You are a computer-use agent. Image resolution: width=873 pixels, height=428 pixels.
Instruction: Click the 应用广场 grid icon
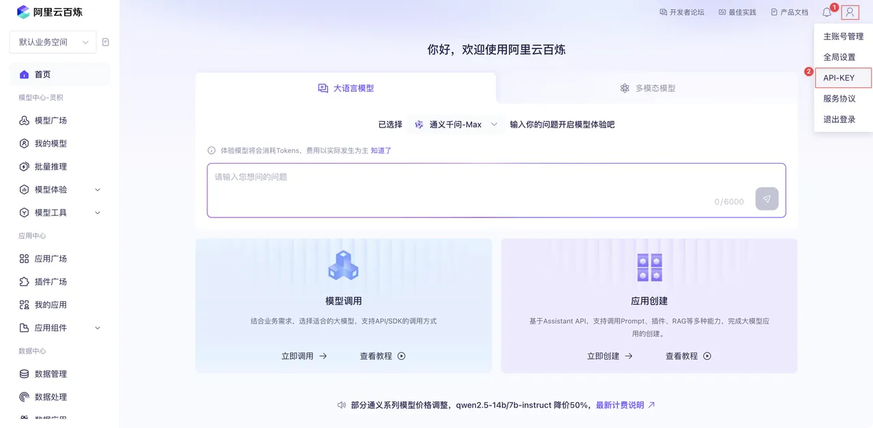pos(24,259)
